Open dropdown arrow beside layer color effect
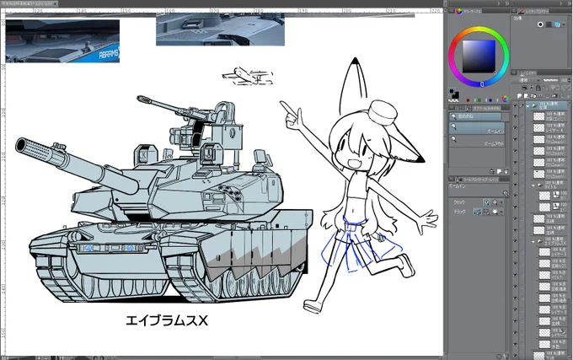 565,24
